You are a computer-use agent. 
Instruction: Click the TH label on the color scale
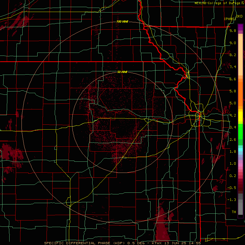(x=234, y=212)
